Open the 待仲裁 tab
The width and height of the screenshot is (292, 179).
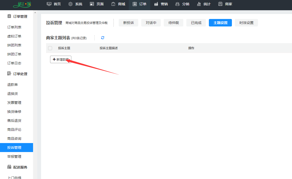(x=174, y=23)
